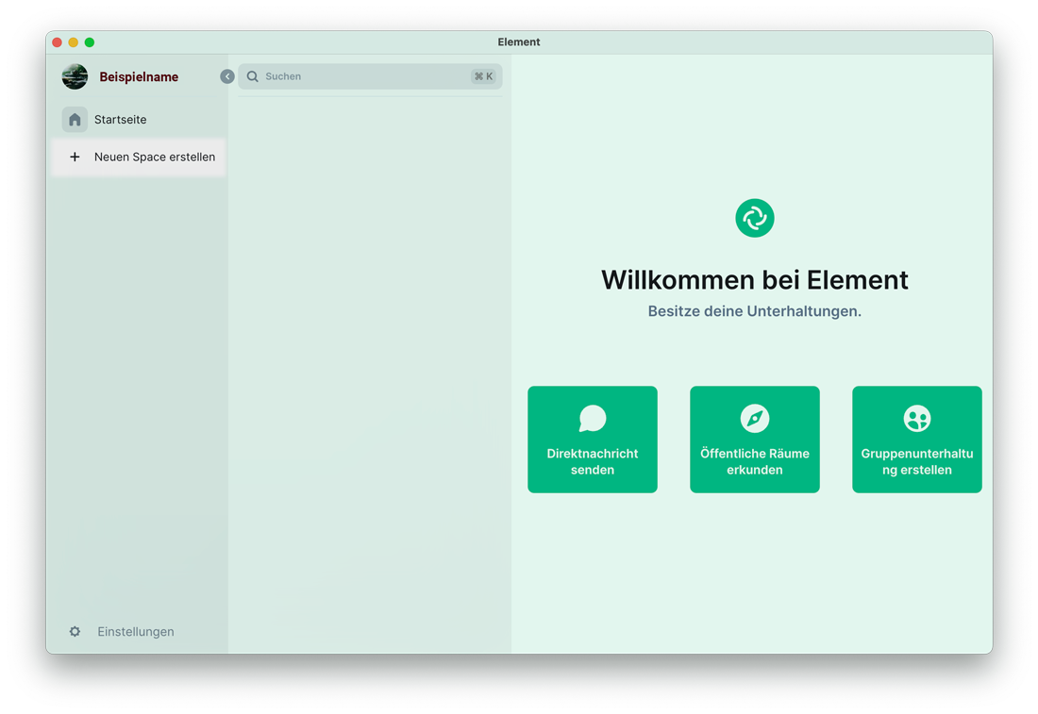1038x714 pixels.
Task: Click the Beispielname user avatar
Action: [x=75, y=76]
